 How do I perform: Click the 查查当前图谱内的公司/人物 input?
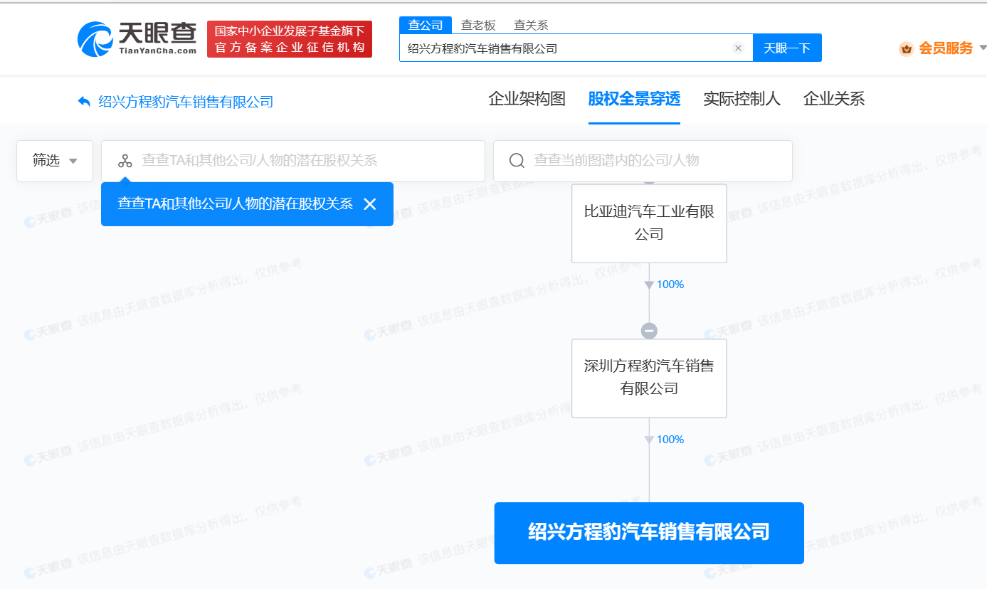click(x=643, y=161)
